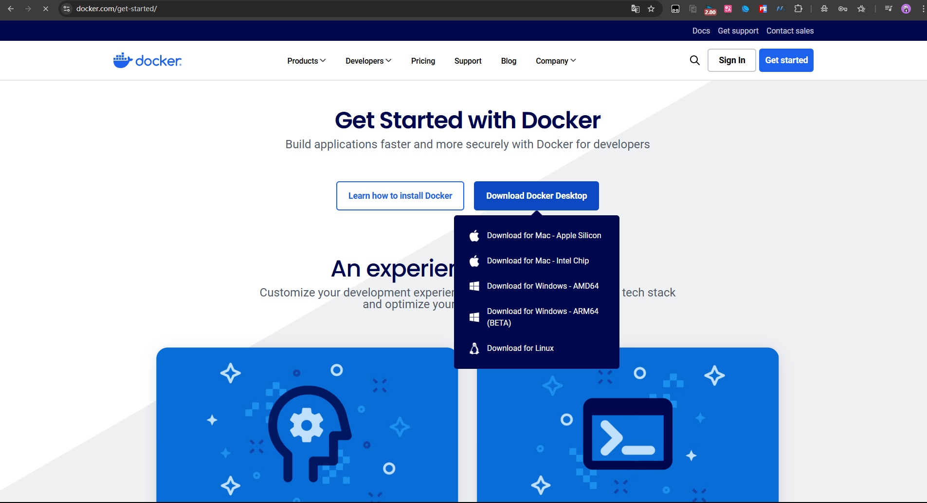The width and height of the screenshot is (927, 503).
Task: Open the media controls icon
Action: [x=888, y=9]
